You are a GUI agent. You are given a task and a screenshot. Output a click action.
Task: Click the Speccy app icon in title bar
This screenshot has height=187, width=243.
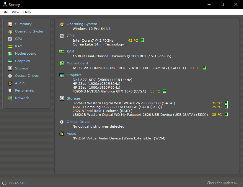point(5,4)
